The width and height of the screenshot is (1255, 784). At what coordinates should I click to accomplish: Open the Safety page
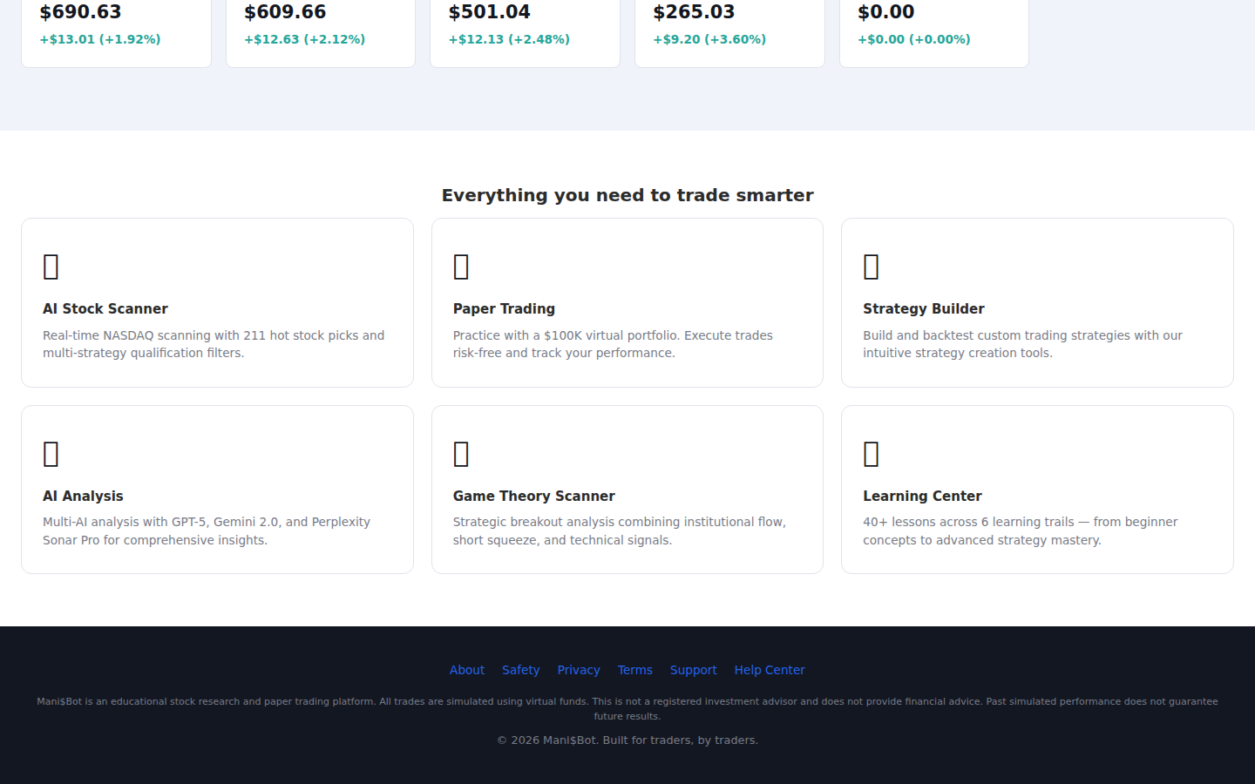click(x=520, y=670)
